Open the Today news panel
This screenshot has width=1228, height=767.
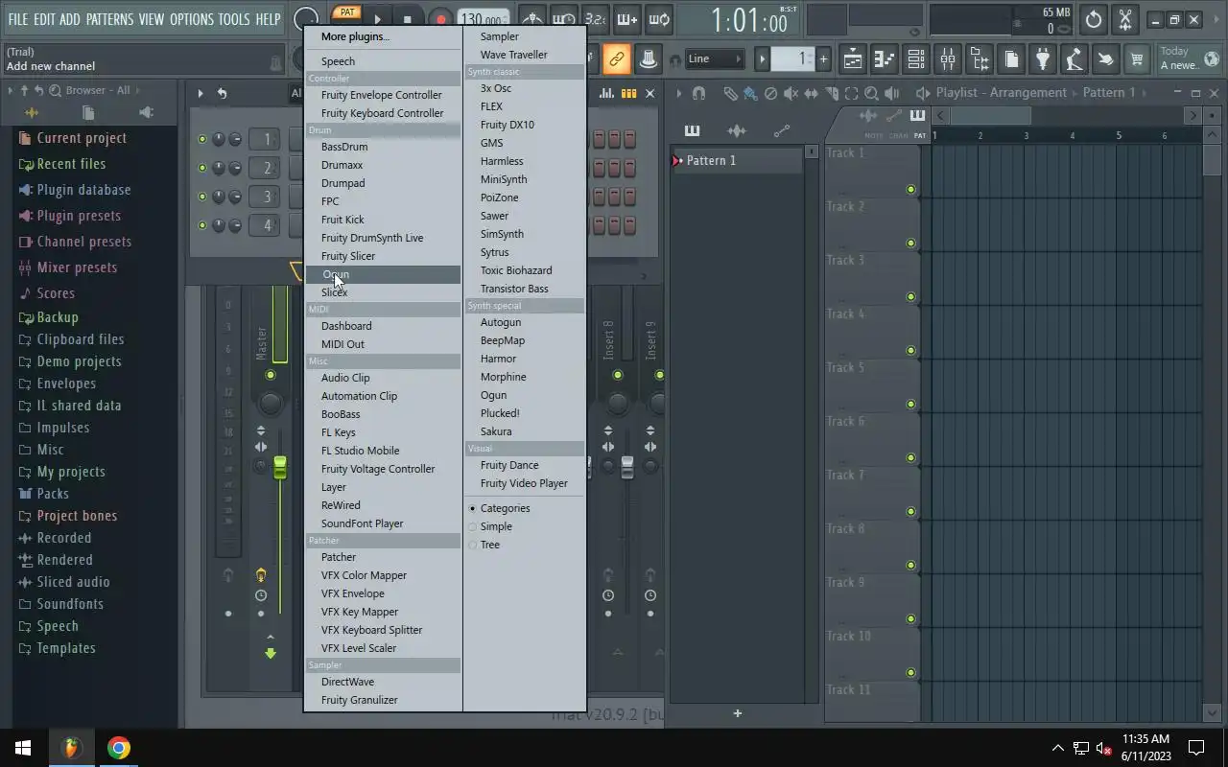tap(1188, 58)
